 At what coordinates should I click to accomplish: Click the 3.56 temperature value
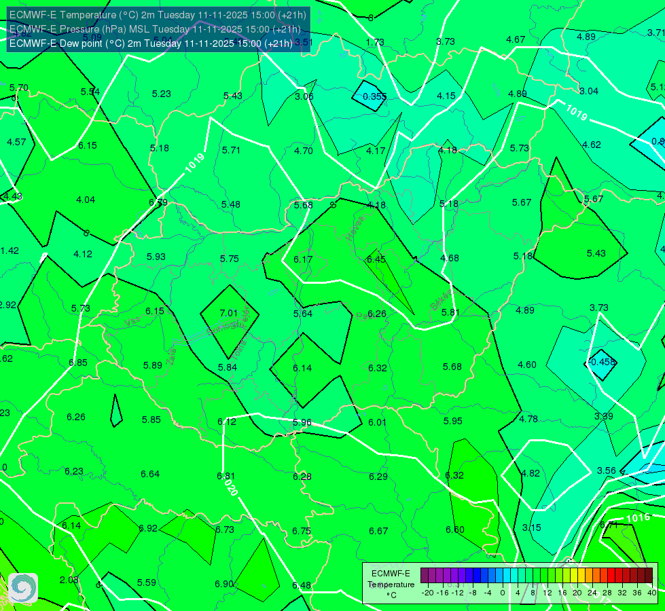607,470
